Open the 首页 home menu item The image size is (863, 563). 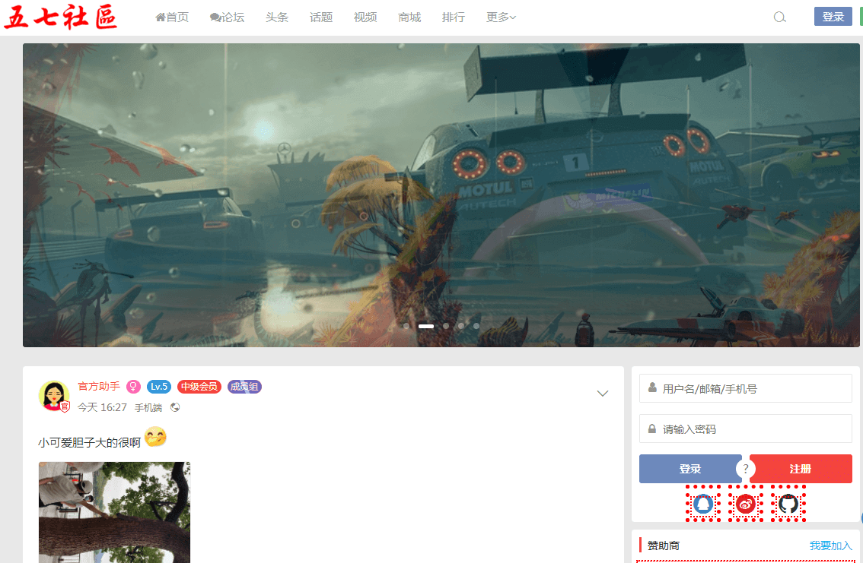click(172, 17)
